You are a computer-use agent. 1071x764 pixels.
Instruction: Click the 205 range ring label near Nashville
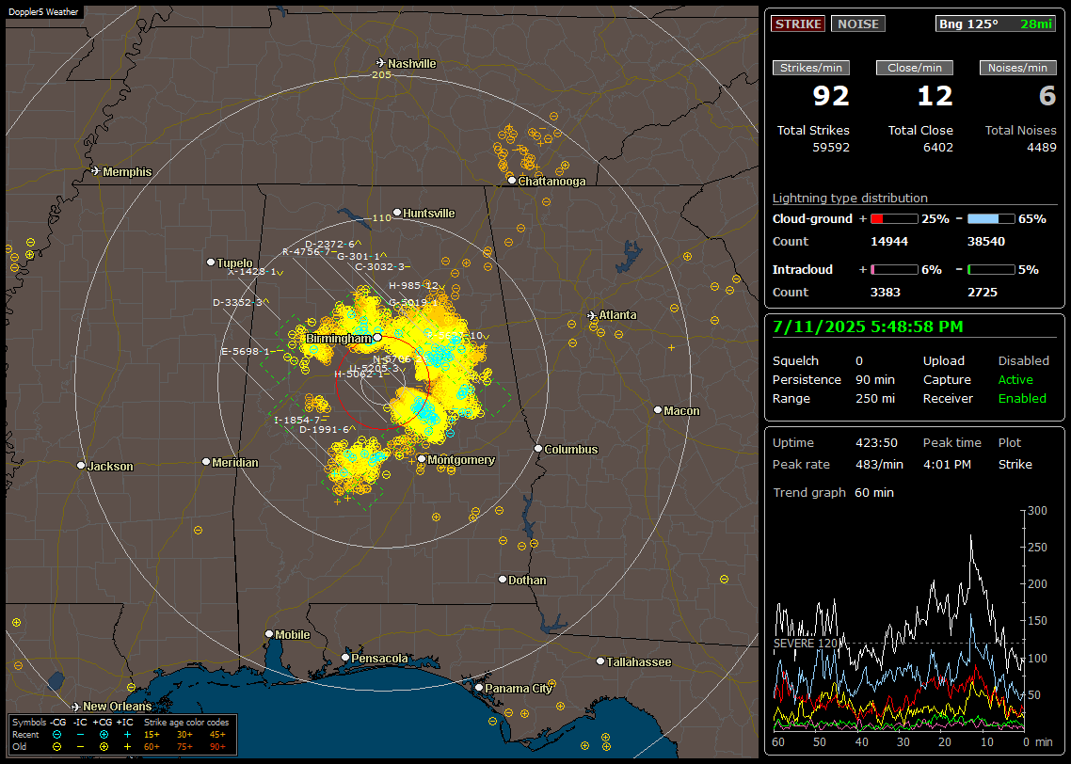(x=381, y=74)
